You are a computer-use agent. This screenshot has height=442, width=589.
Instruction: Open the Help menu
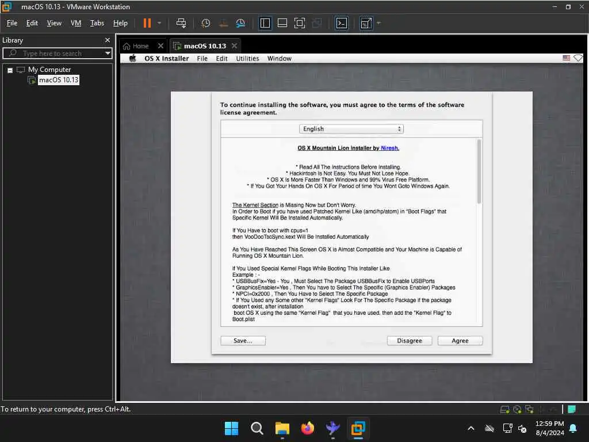coord(120,23)
